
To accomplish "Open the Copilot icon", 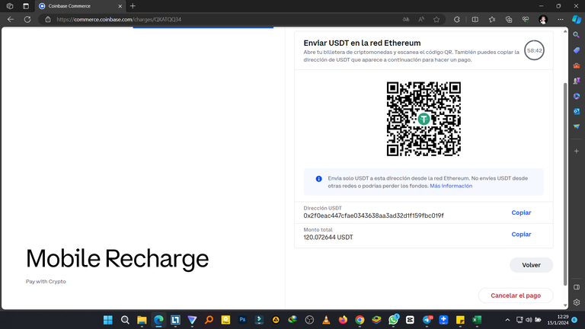I will (577, 19).
